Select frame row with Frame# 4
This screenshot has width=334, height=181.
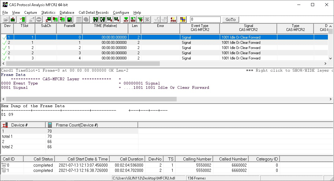click(x=164, y=58)
